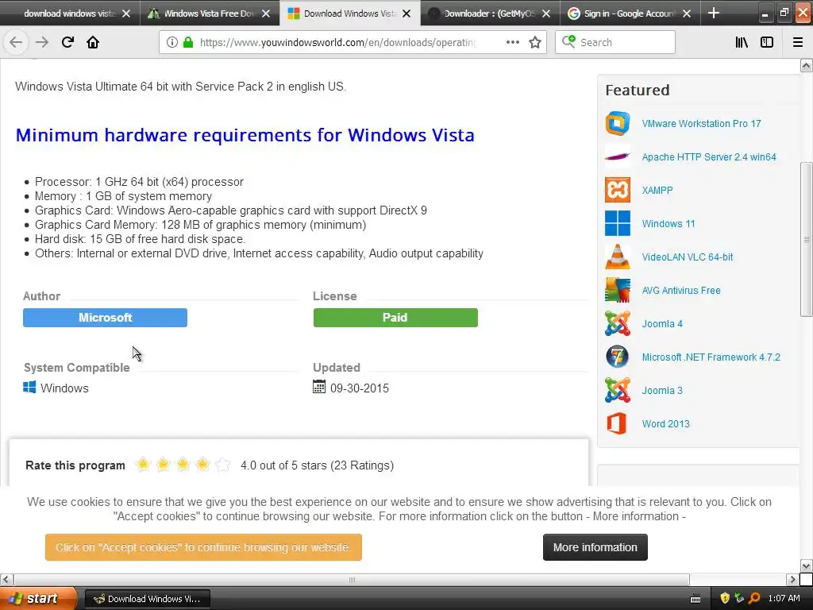The image size is (813, 610).
Task: Click the Joomla 3 logo icon
Action: click(x=618, y=391)
